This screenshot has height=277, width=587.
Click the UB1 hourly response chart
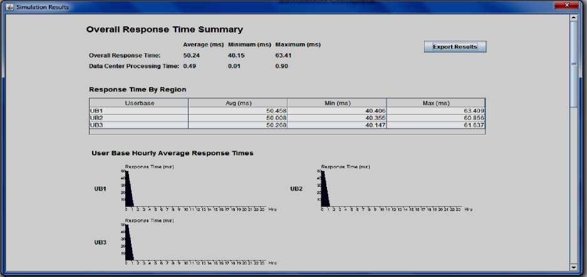click(x=197, y=188)
